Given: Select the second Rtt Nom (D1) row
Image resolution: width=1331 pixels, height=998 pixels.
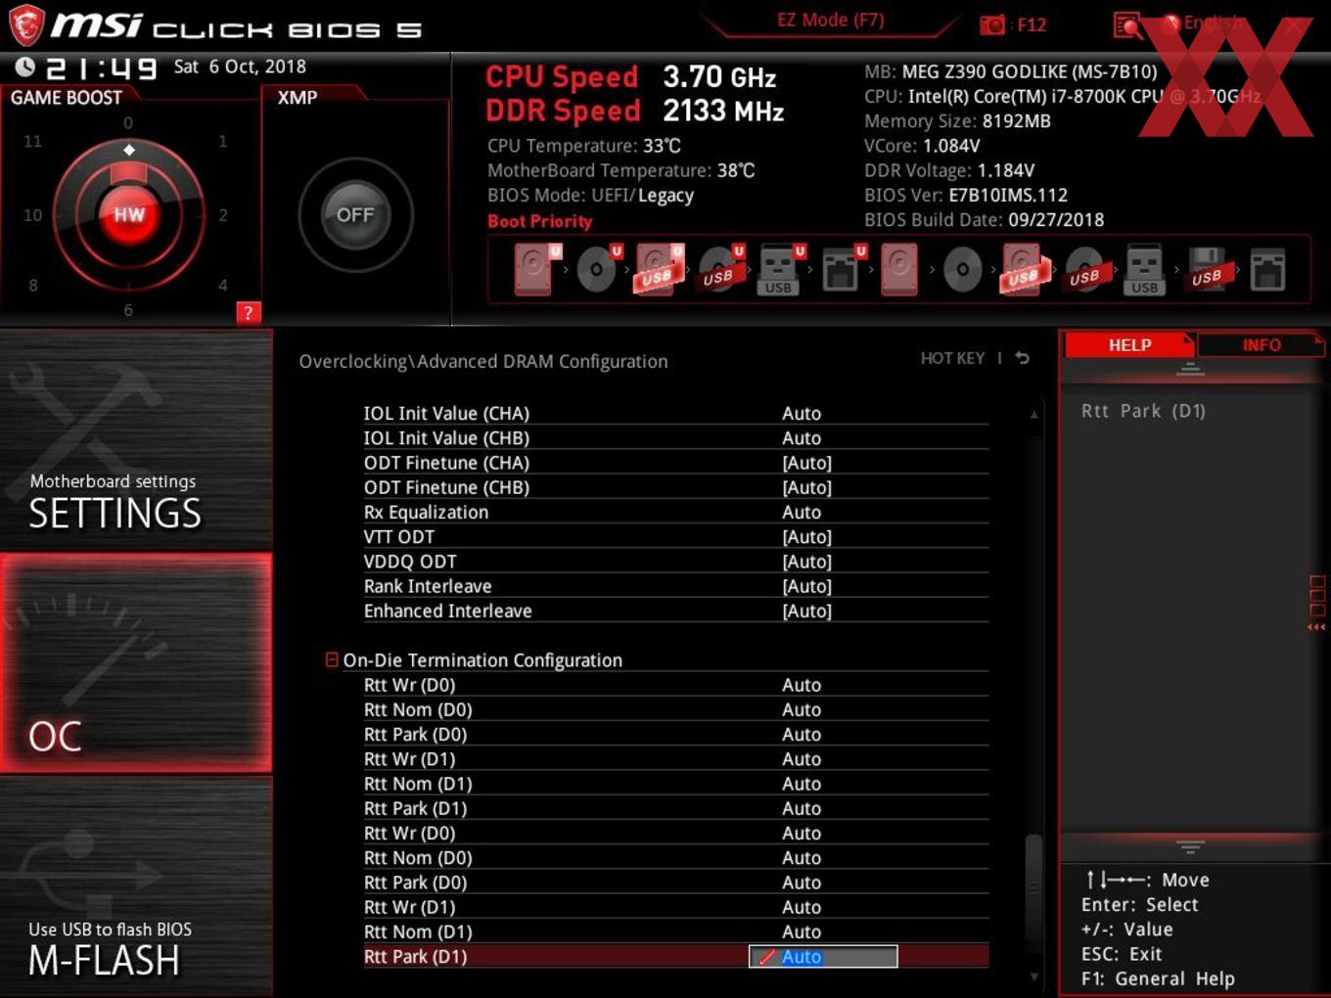Looking at the screenshot, I should [675, 931].
